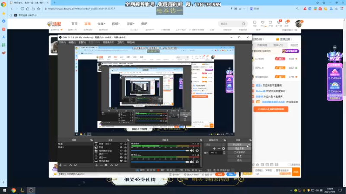346x194 pixels.
Task: Expand the stop streaming button arrow
Action: coord(249,144)
